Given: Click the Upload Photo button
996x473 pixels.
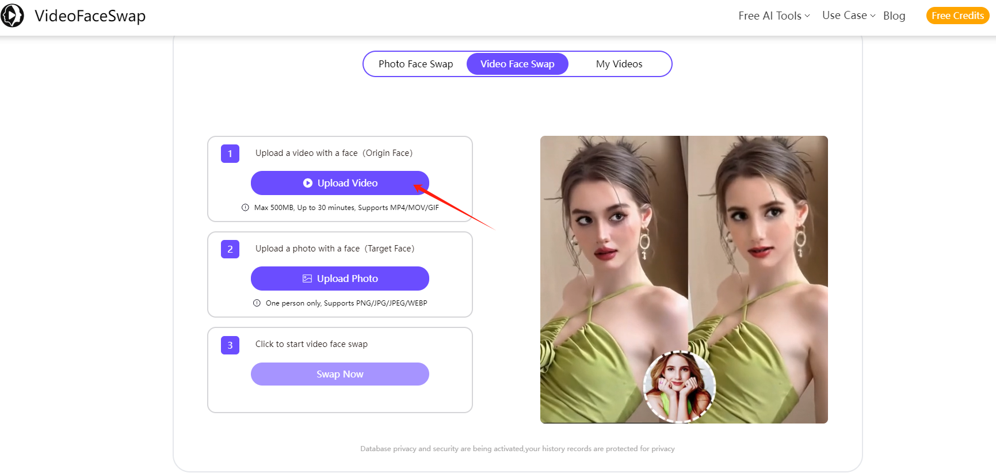Looking at the screenshot, I should pos(340,279).
